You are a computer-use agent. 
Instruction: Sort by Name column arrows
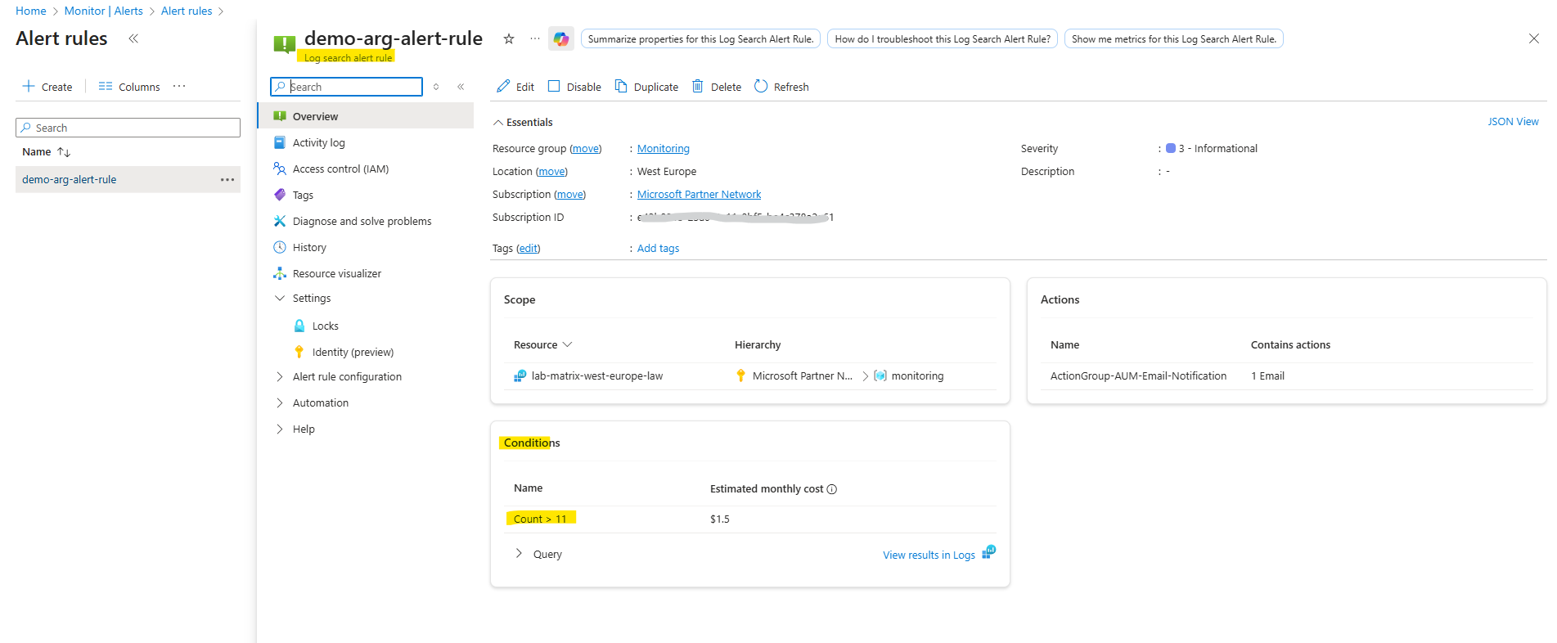64,152
